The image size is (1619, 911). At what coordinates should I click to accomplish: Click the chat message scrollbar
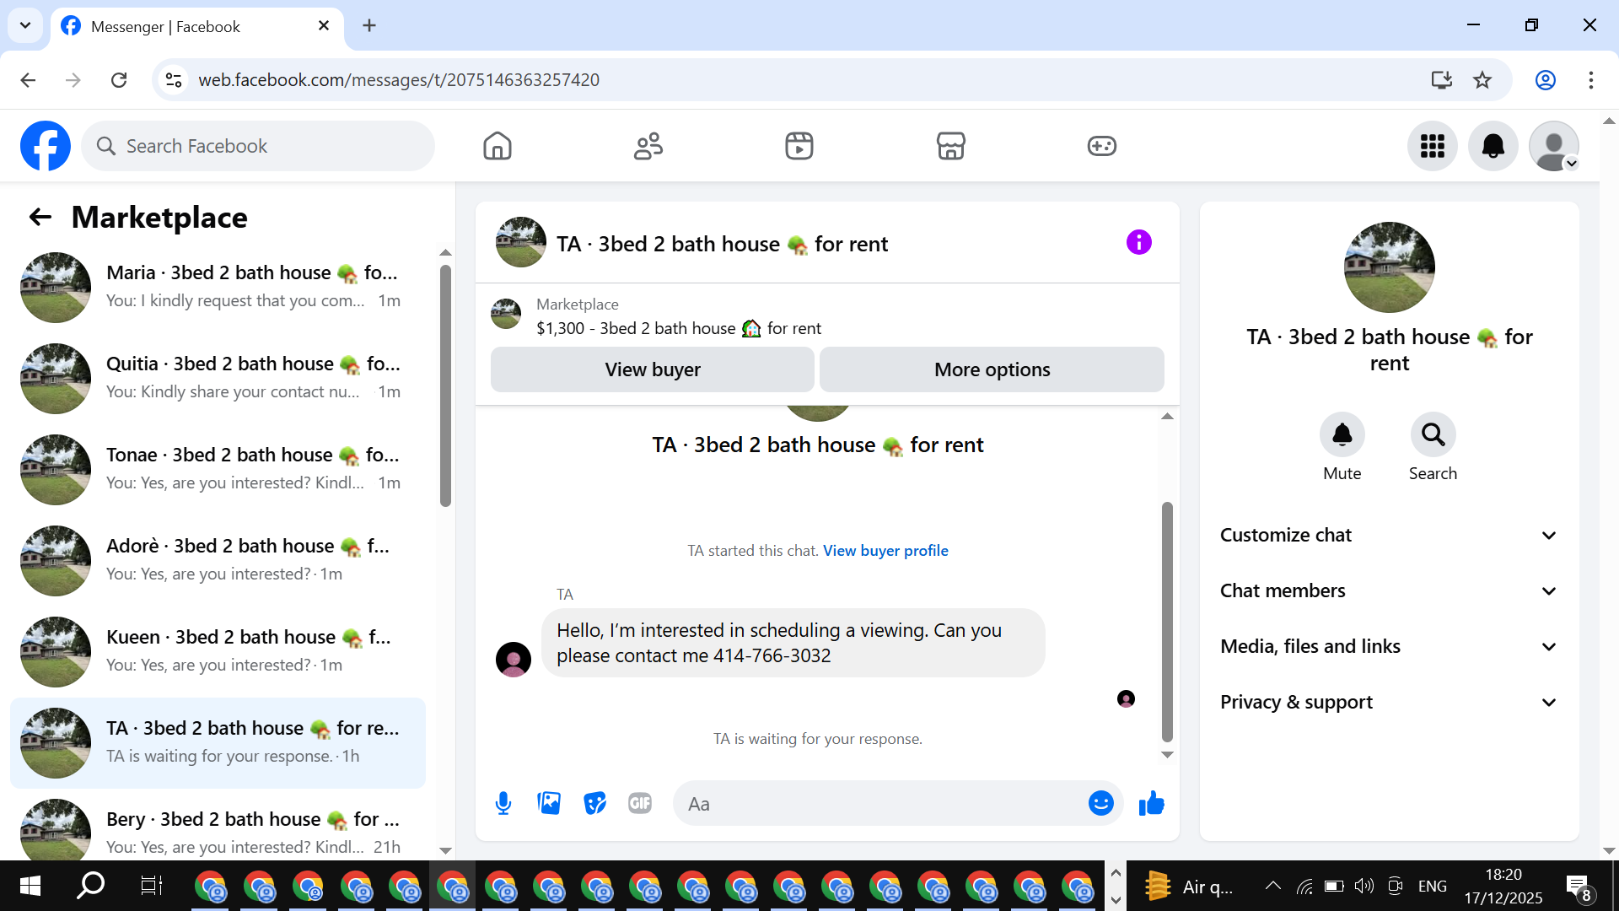(x=1167, y=621)
